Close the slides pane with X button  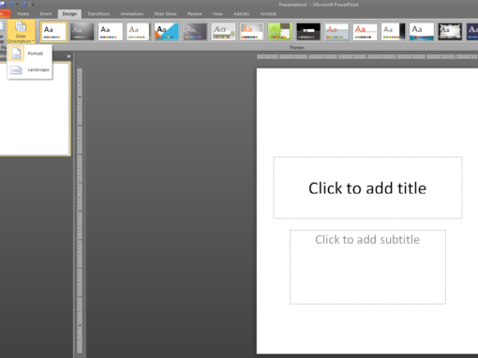click(x=68, y=56)
